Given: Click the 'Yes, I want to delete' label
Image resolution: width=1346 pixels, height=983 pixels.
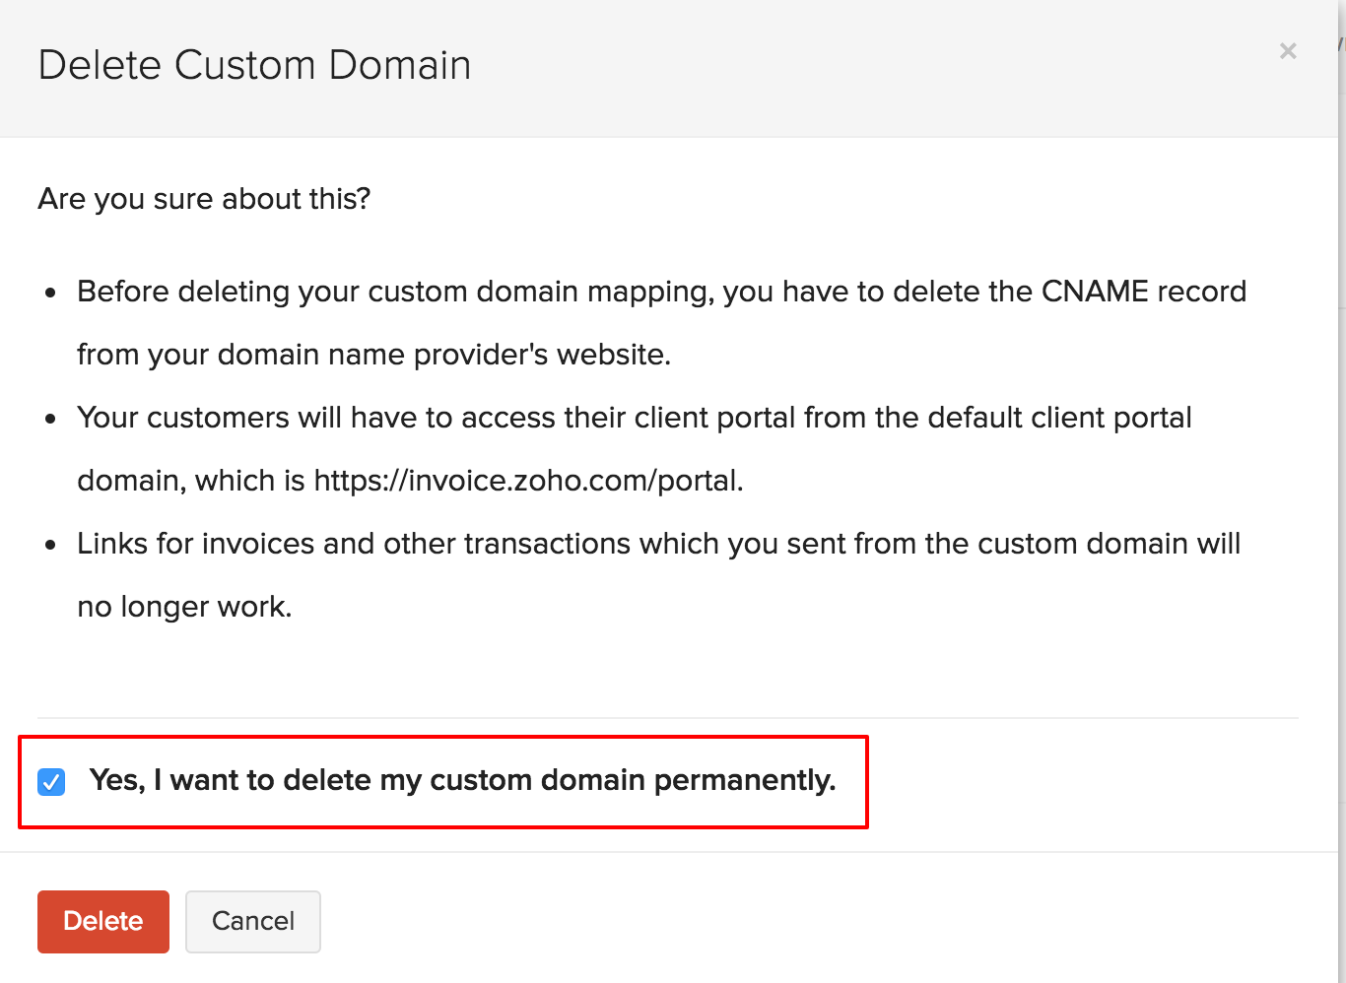Looking at the screenshot, I should pyautogui.click(x=461, y=780).
